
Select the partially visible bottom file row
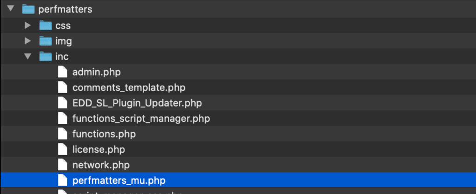tap(238, 191)
